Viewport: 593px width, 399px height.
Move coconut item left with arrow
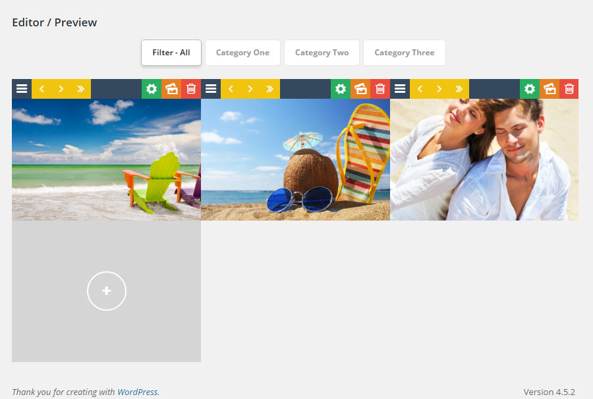pyautogui.click(x=231, y=89)
